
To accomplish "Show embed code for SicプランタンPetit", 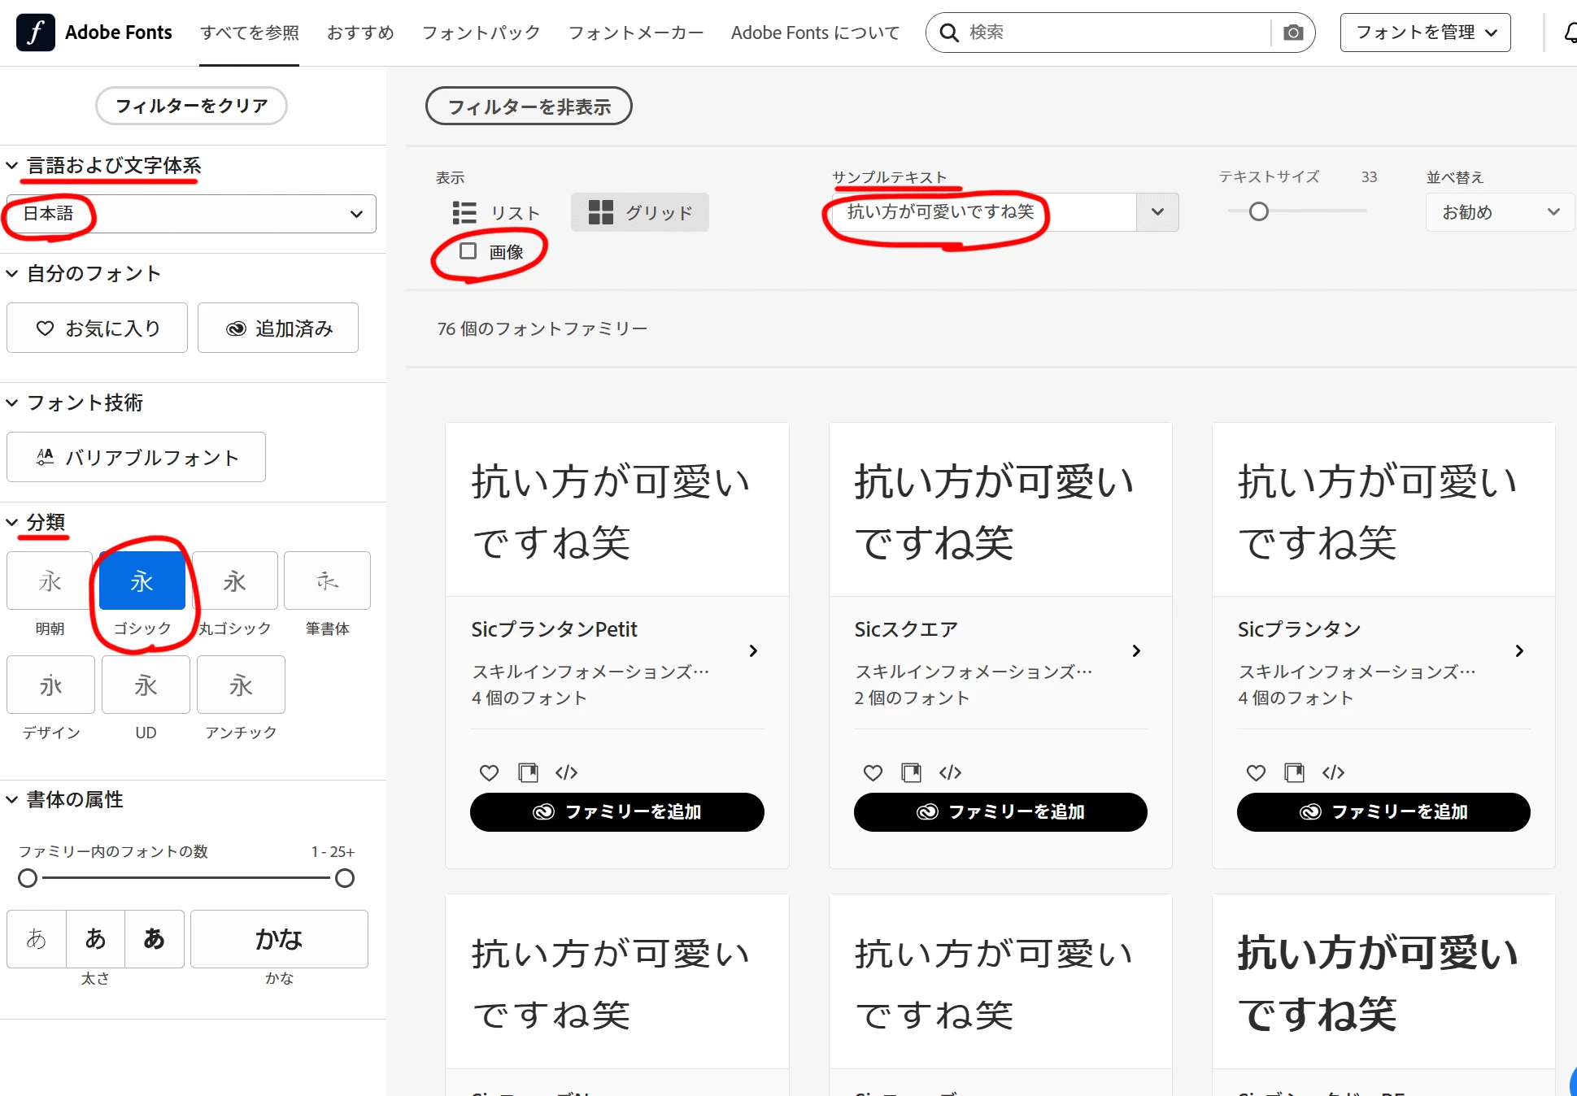I will point(566,772).
